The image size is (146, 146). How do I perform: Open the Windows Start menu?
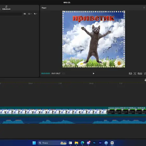click(x=34, y=143)
